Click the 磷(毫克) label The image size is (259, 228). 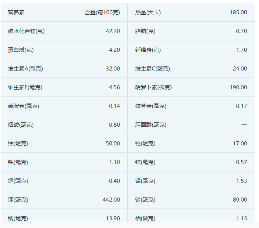coord(145,200)
